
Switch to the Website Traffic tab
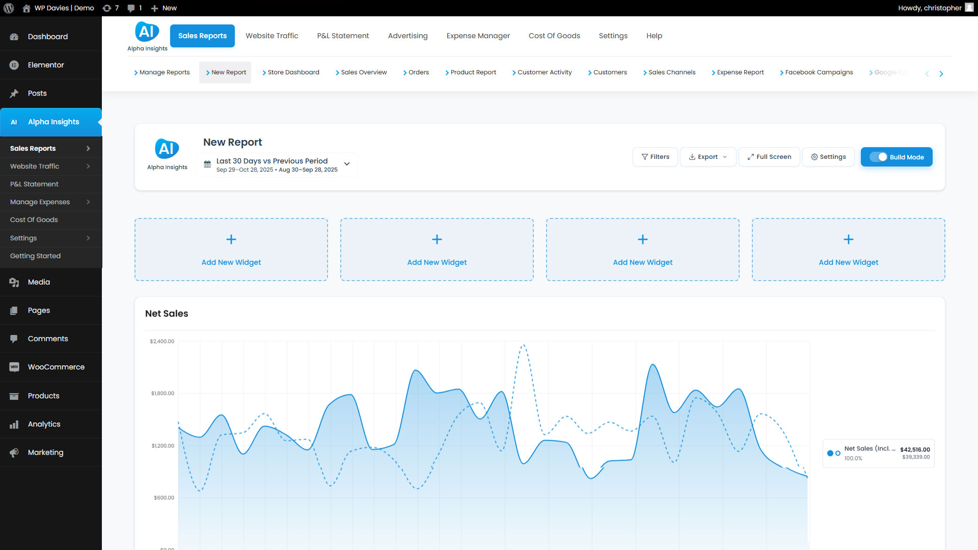coord(271,36)
